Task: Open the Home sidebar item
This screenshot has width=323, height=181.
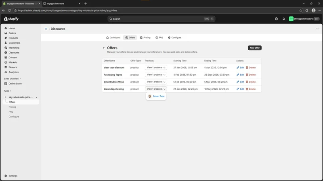Action: pos(12,28)
